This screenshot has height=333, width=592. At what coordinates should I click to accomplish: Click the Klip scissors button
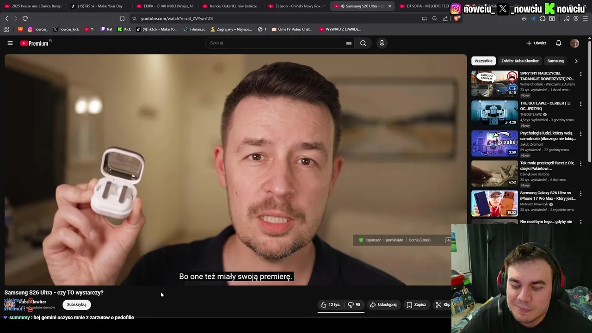coord(443,305)
